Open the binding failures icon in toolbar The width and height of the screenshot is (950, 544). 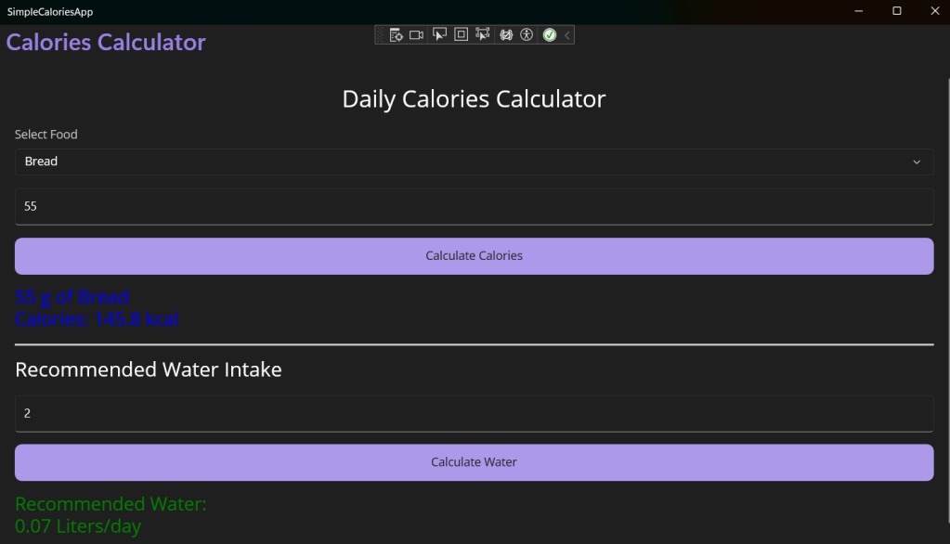point(506,35)
